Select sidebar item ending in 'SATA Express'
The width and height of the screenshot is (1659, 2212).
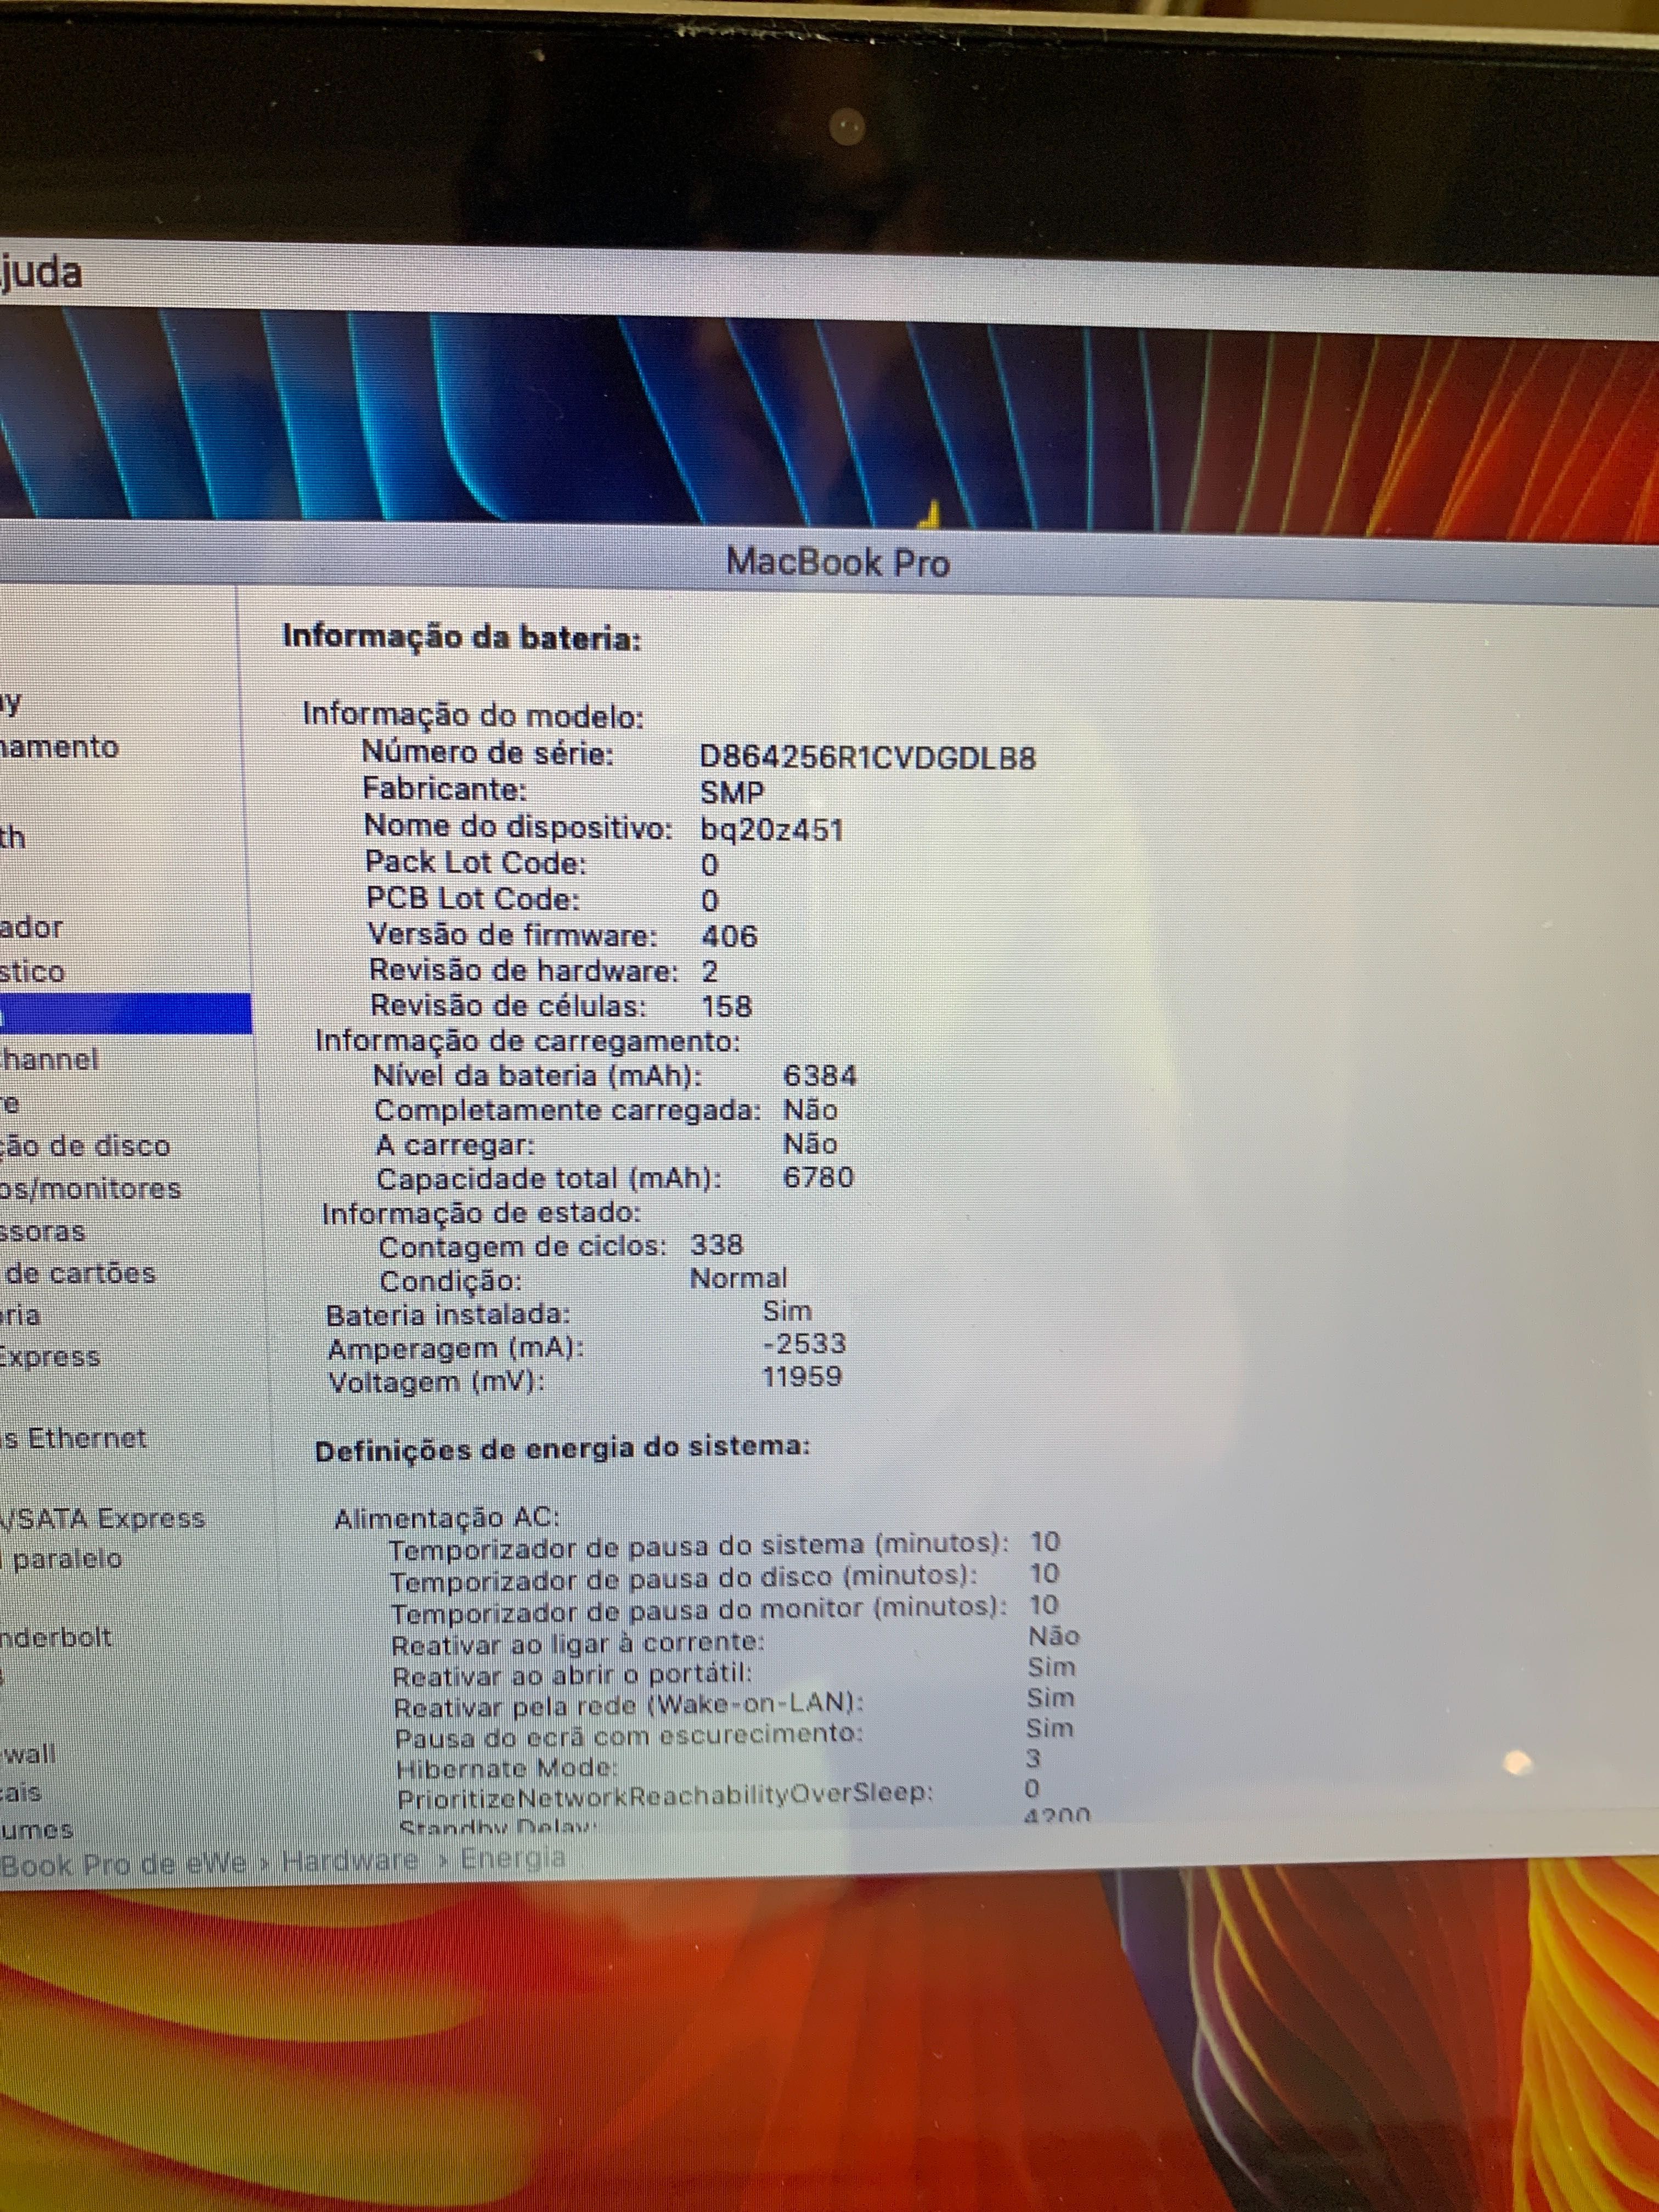point(102,1518)
